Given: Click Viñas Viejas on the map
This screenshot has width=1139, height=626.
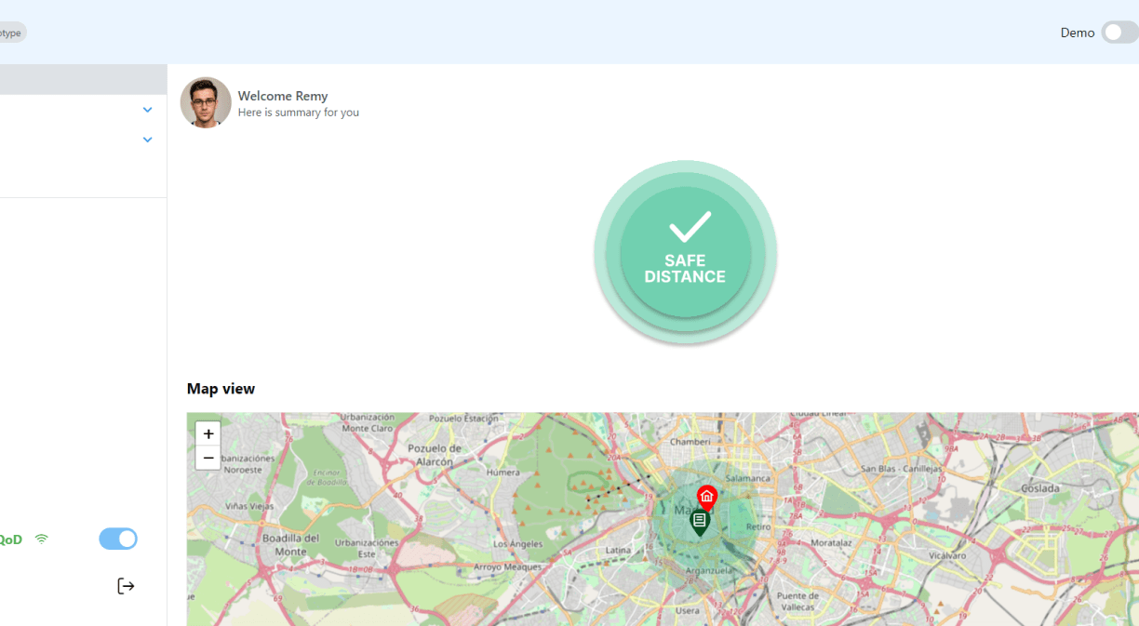Looking at the screenshot, I should [x=249, y=506].
